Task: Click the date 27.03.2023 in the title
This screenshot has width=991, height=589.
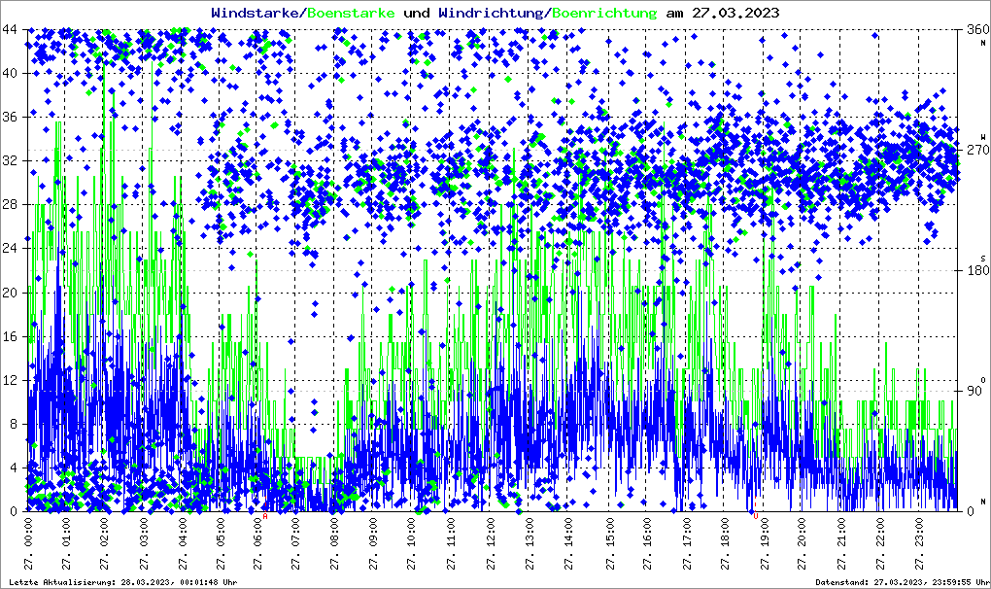Action: tap(721, 14)
